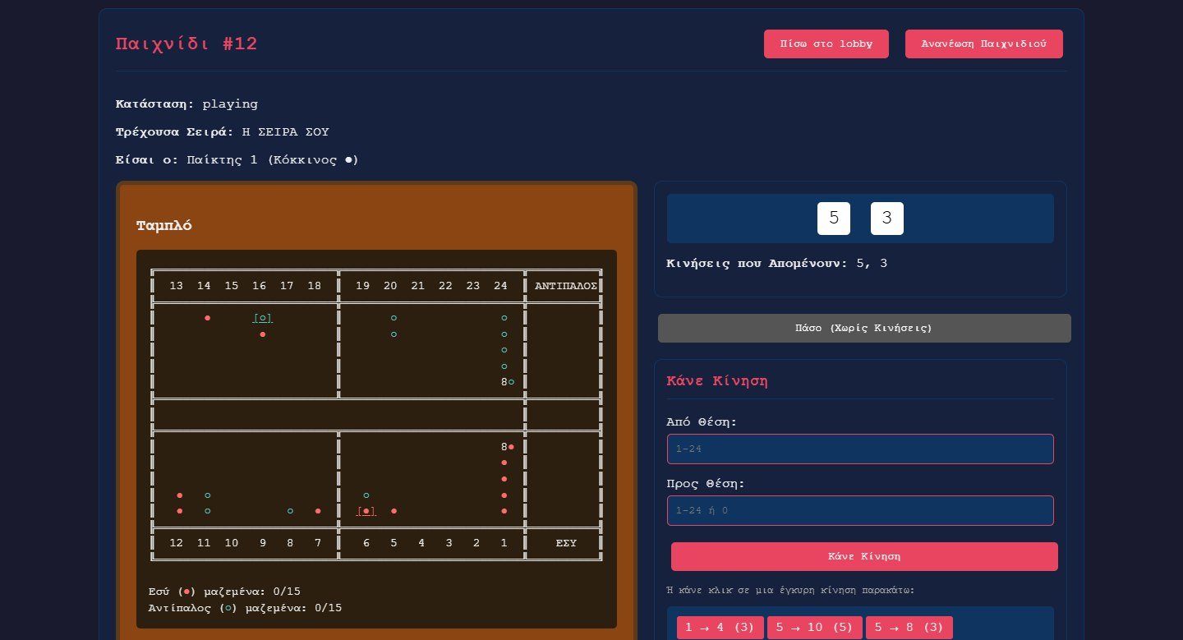Choose the quick move 5 → 8 (3)
Image resolution: width=1183 pixels, height=640 pixels.
point(909,628)
